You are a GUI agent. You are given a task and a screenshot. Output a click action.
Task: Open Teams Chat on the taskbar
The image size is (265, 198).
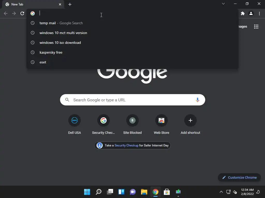[133, 192]
